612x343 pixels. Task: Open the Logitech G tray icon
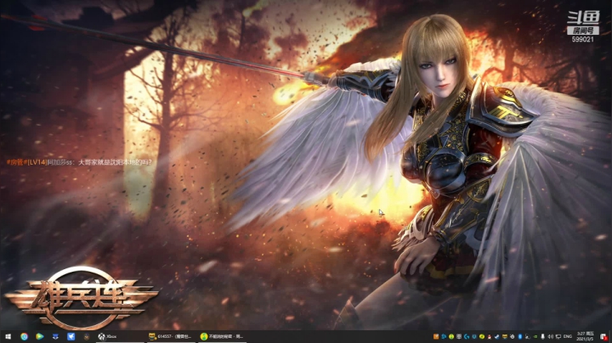click(x=467, y=336)
